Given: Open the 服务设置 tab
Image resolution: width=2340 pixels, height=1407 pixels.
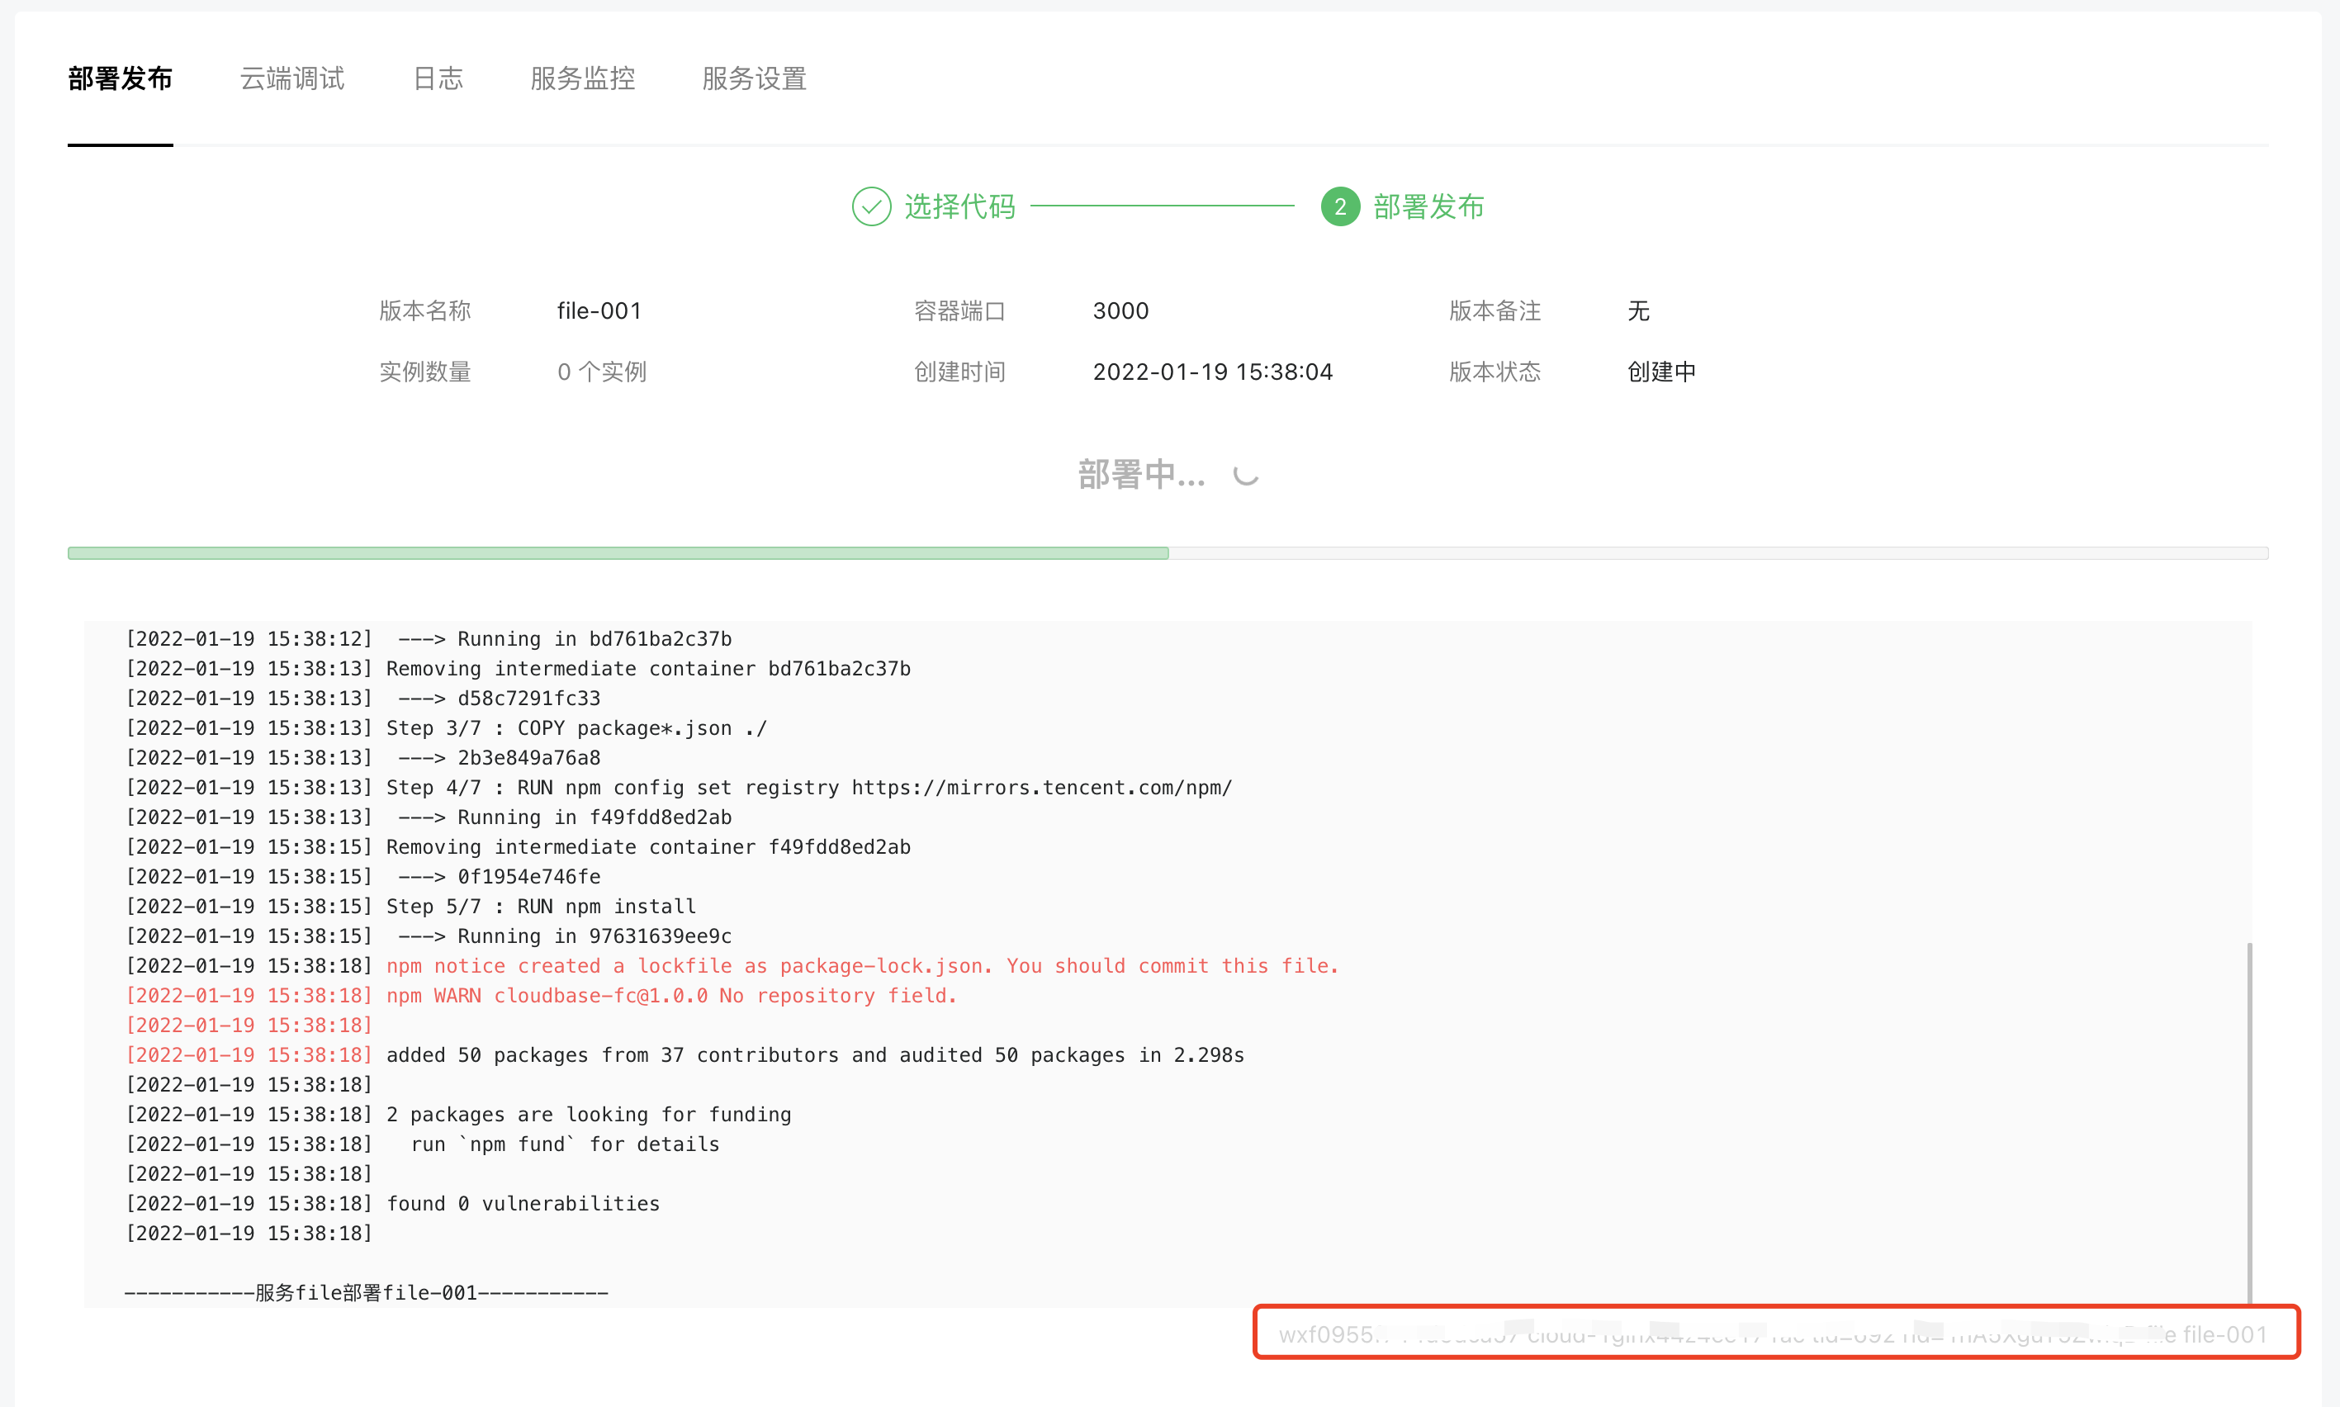Looking at the screenshot, I should click(x=754, y=78).
